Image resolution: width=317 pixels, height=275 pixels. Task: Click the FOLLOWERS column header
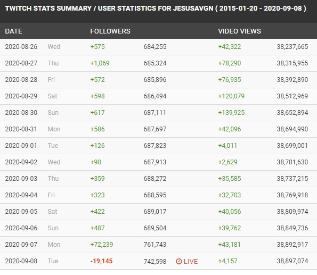click(110, 31)
